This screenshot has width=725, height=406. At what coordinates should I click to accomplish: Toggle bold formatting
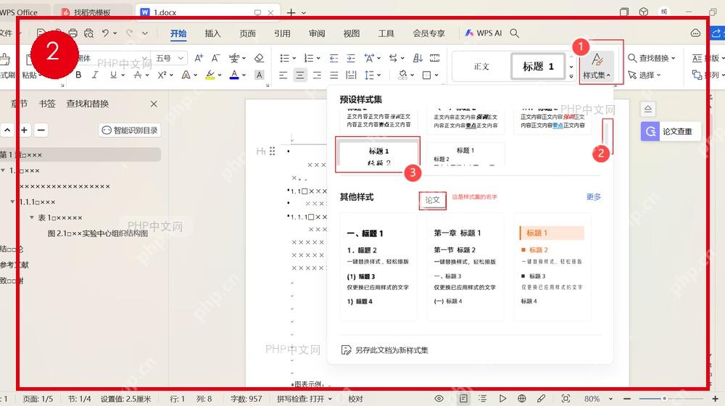click(x=78, y=75)
